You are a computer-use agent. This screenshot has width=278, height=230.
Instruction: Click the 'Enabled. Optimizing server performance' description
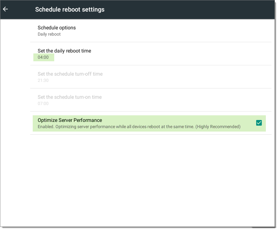coord(116,127)
